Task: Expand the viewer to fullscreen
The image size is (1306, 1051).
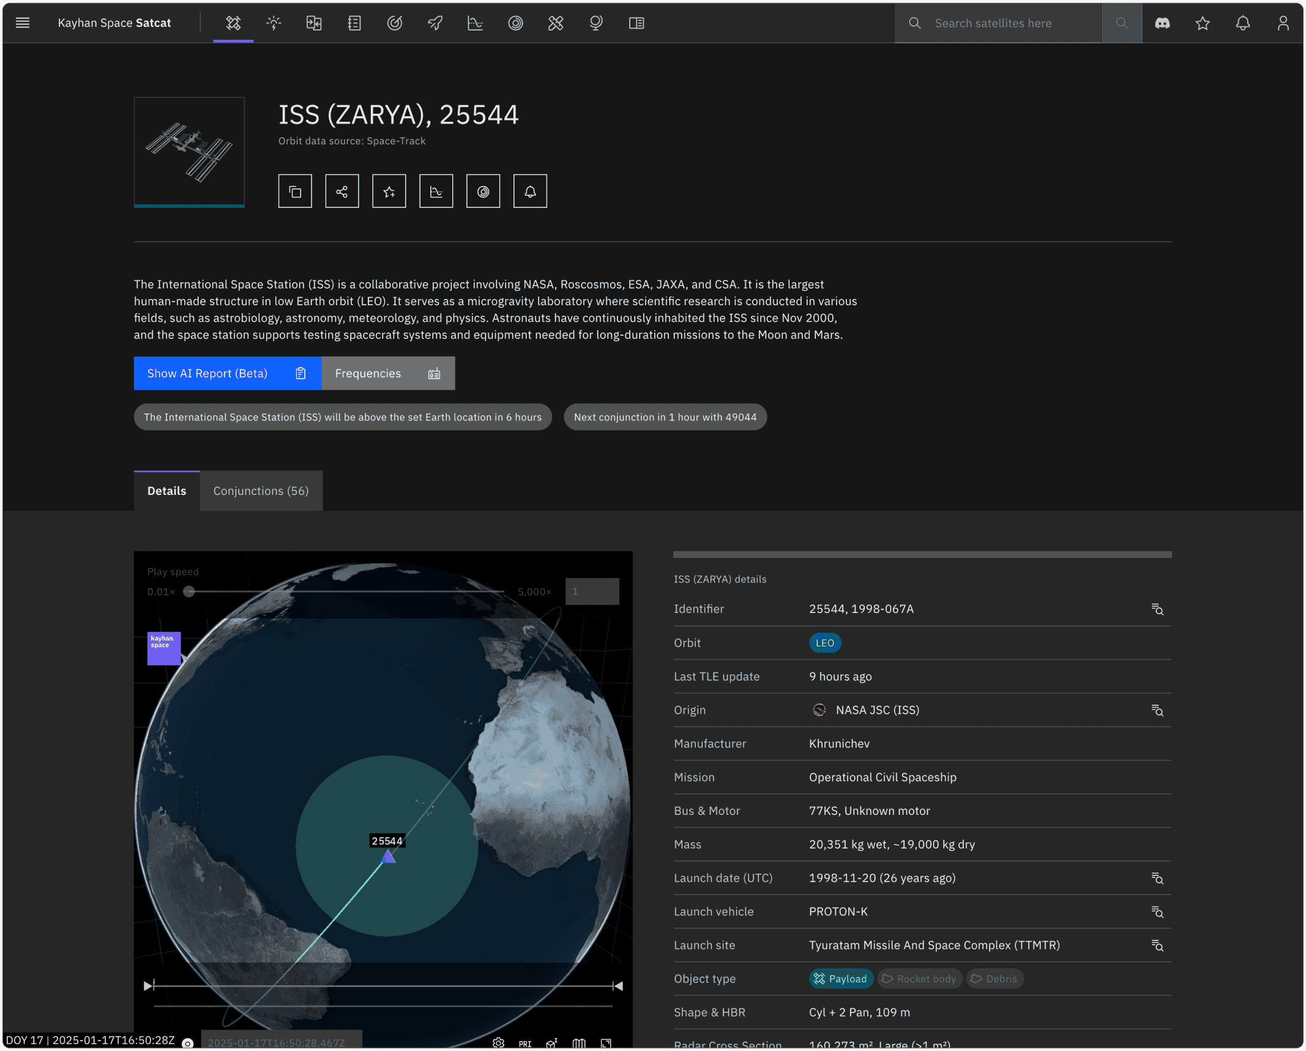Action: (606, 1043)
